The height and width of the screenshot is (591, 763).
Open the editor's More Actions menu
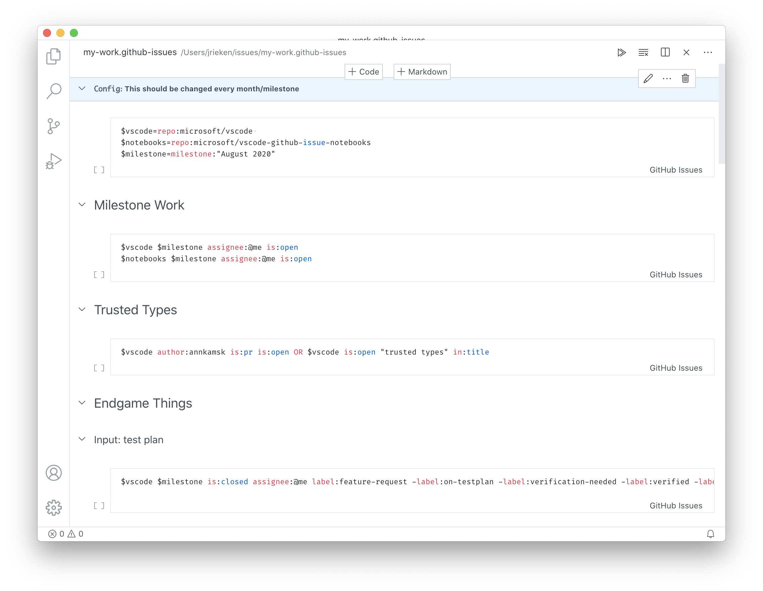click(708, 52)
